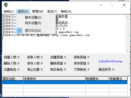The image size is (131, 98).
Task: Open the 控制(C) menu
Action: (x=9, y=12)
